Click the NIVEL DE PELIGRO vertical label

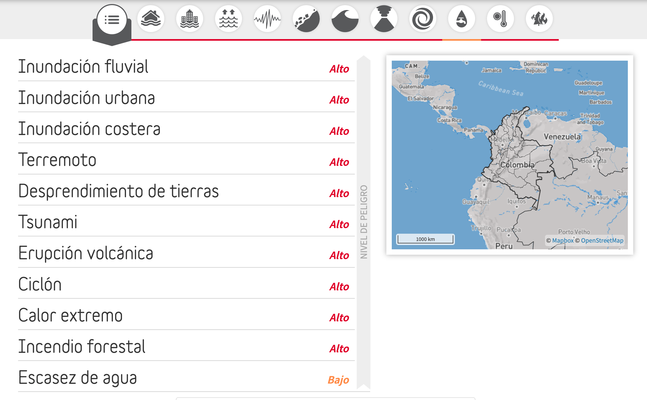pos(364,222)
